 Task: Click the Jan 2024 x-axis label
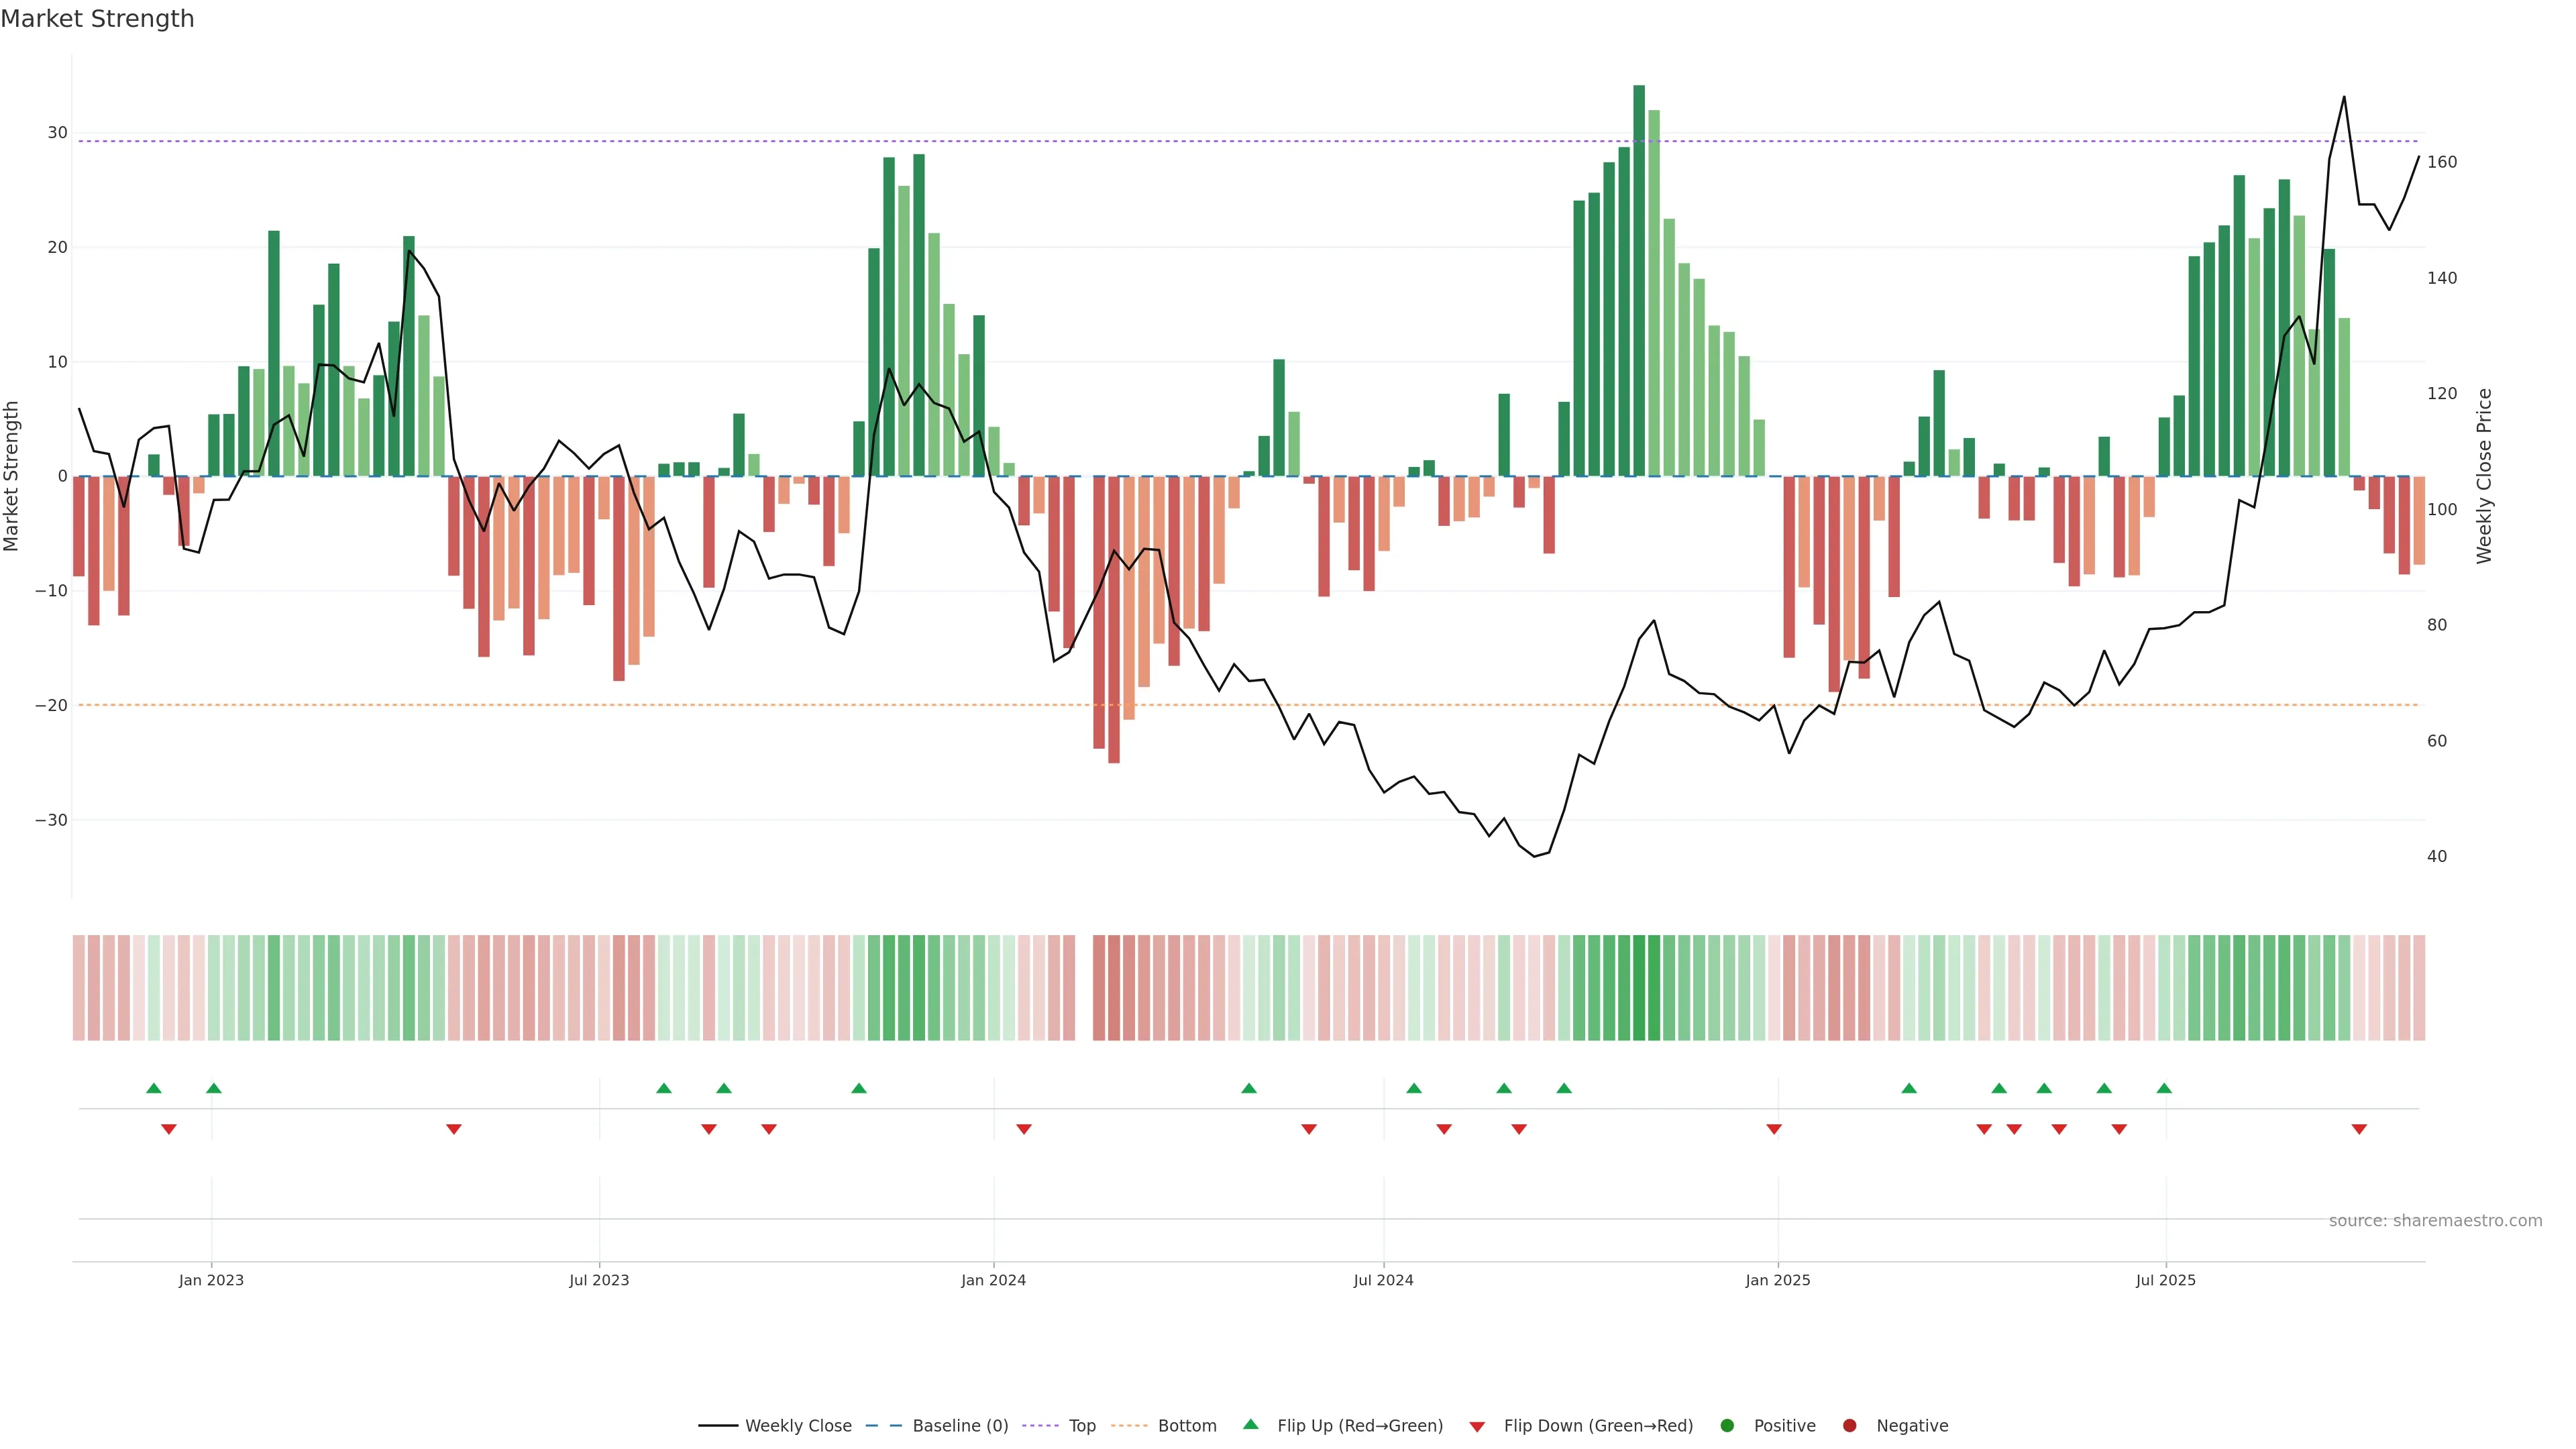click(993, 1280)
